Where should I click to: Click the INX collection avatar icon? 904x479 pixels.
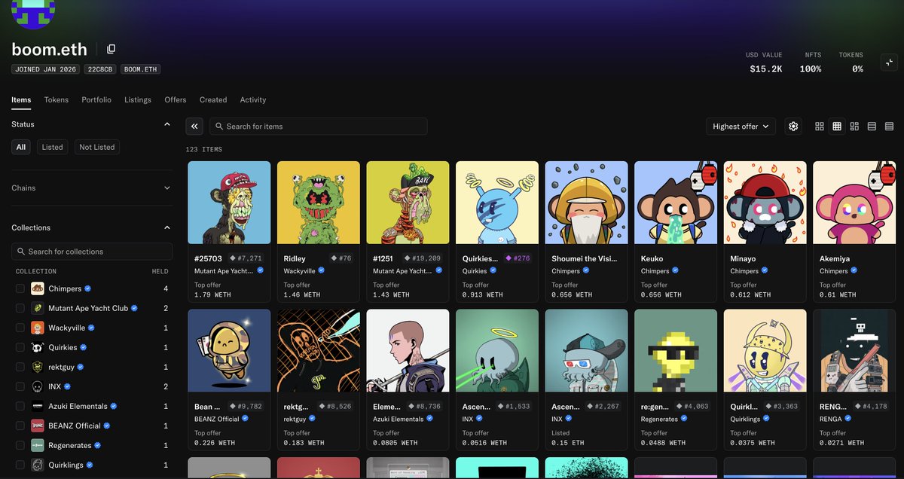pos(38,386)
